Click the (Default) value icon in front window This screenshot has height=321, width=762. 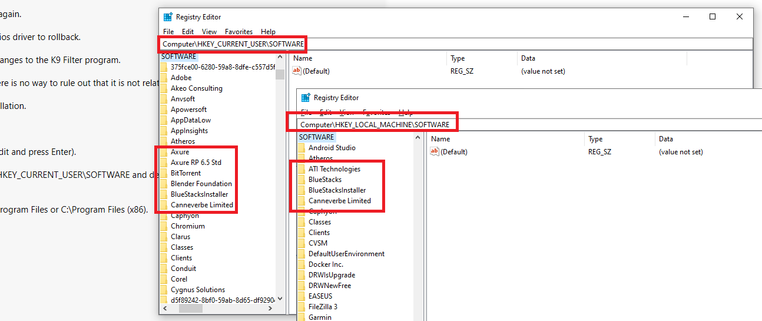(x=435, y=152)
